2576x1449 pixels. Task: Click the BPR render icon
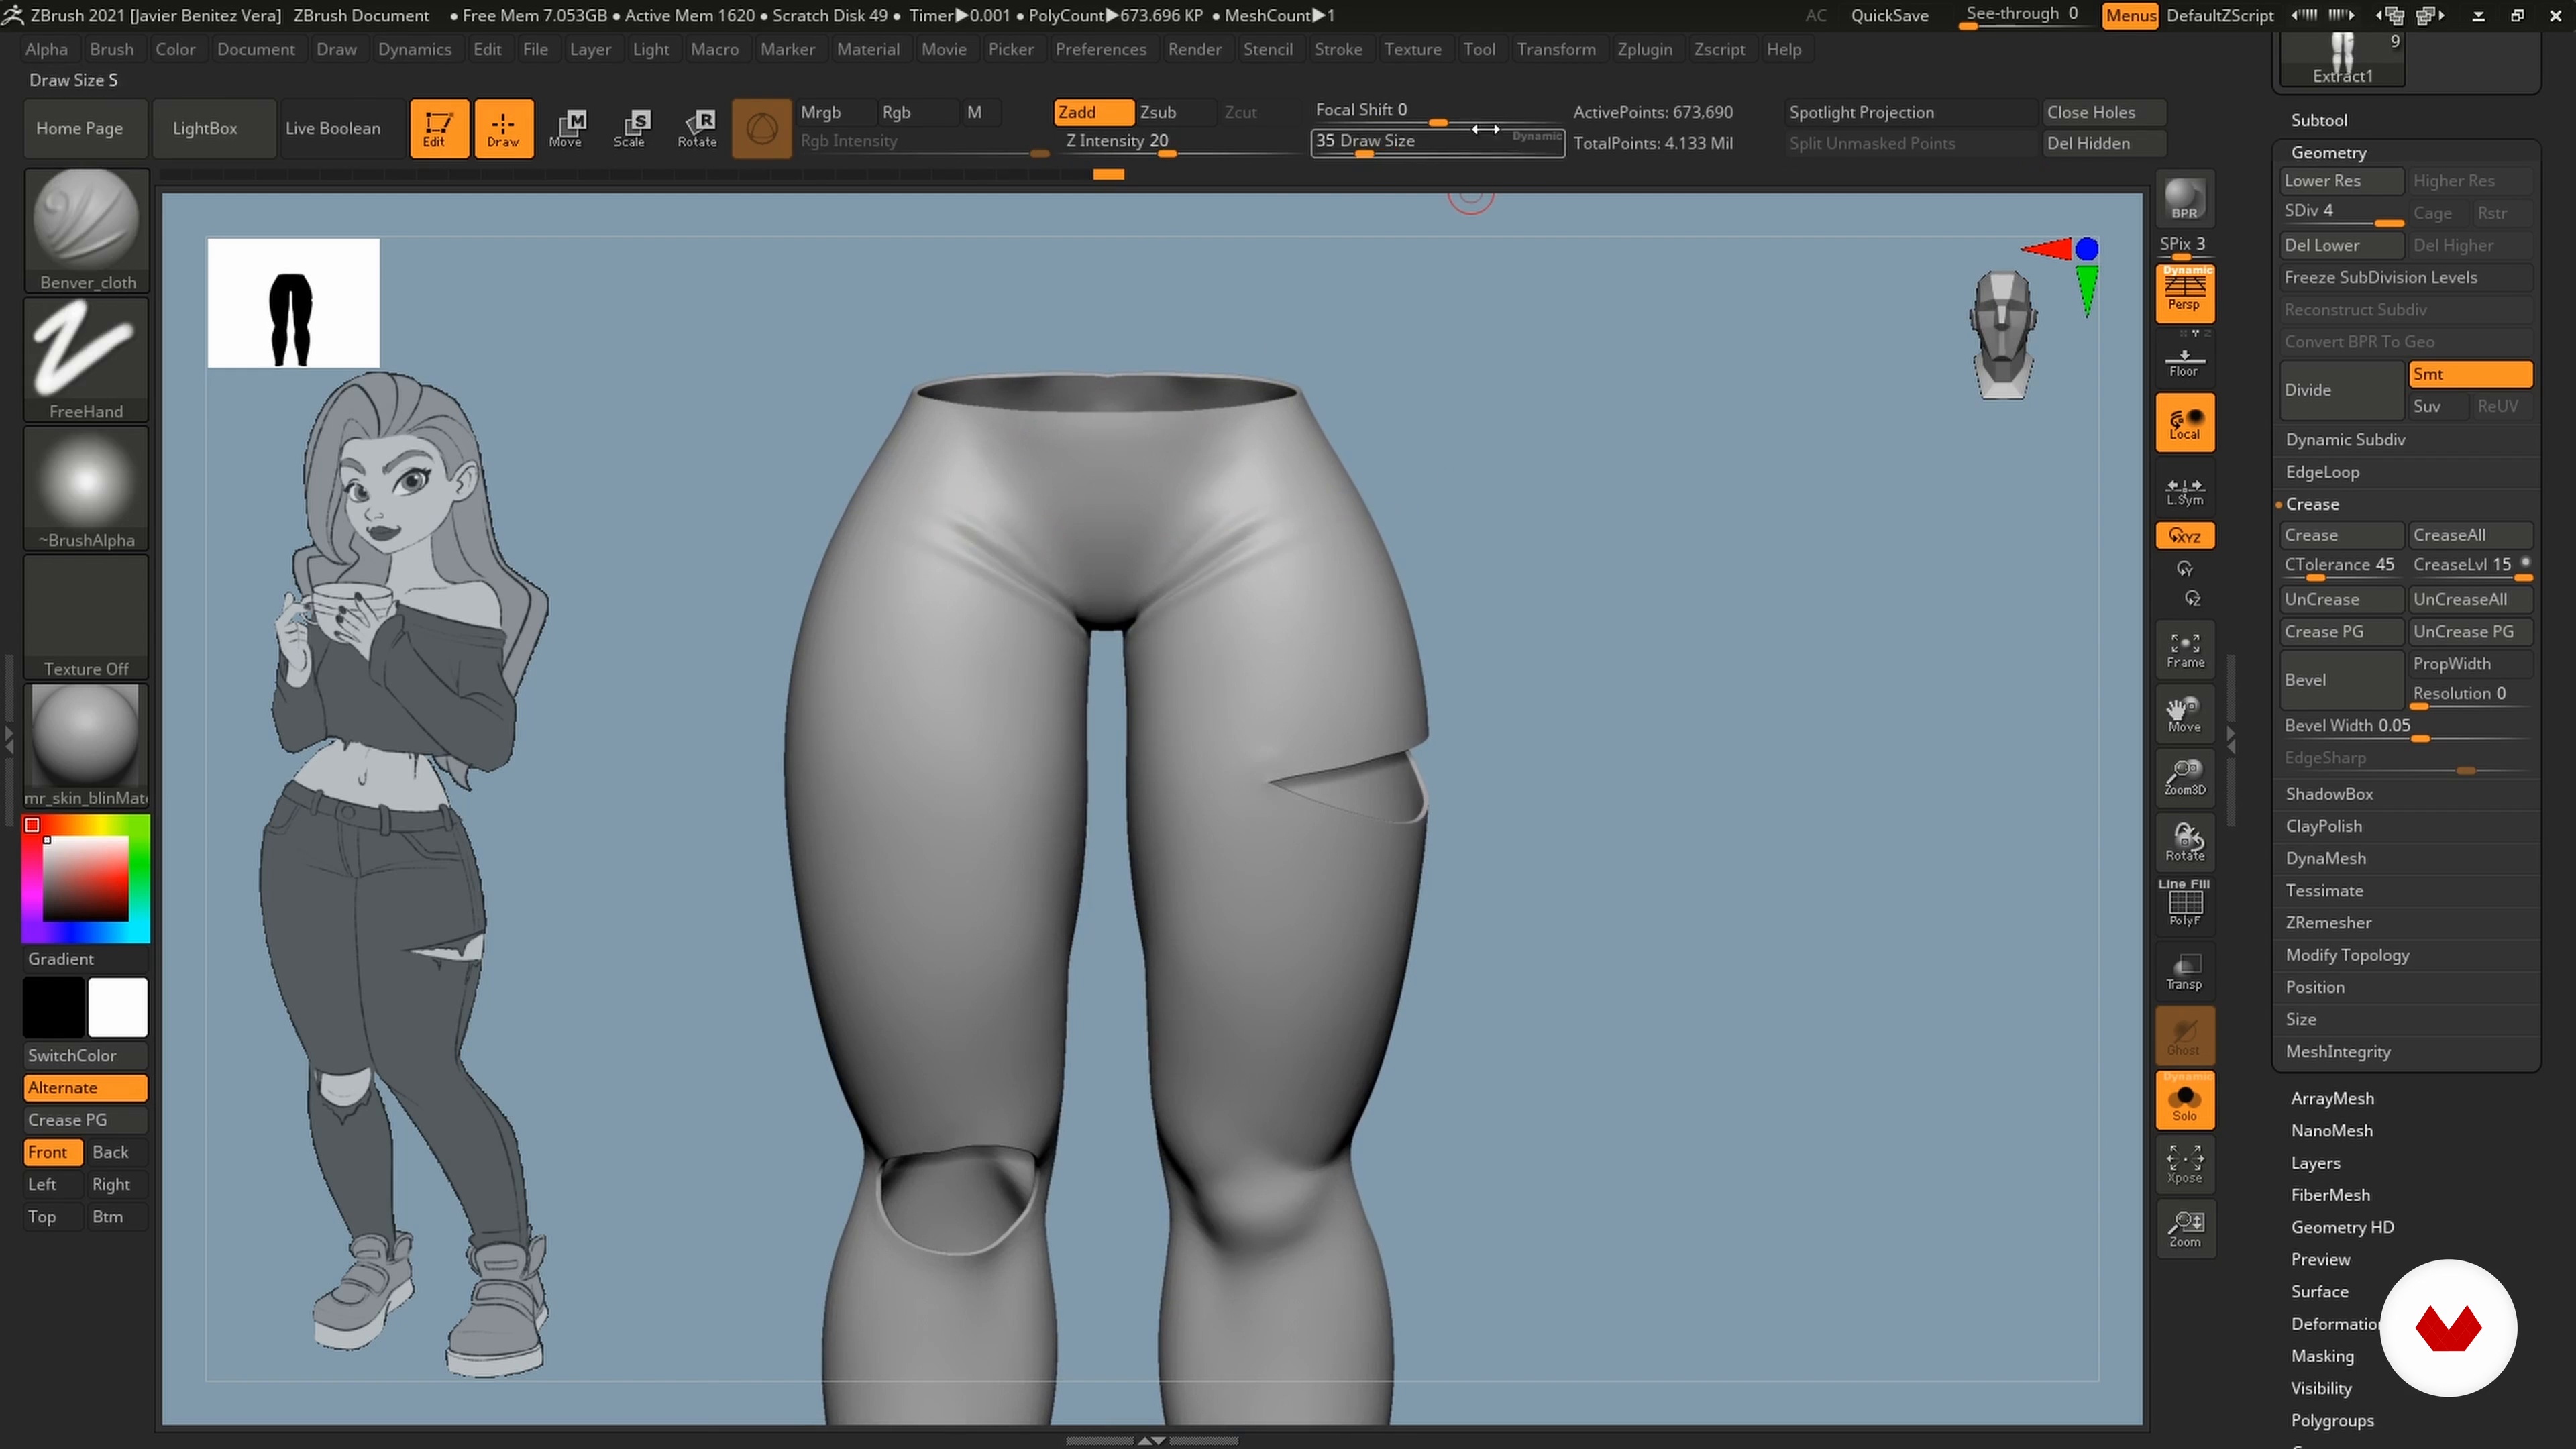(2184, 199)
